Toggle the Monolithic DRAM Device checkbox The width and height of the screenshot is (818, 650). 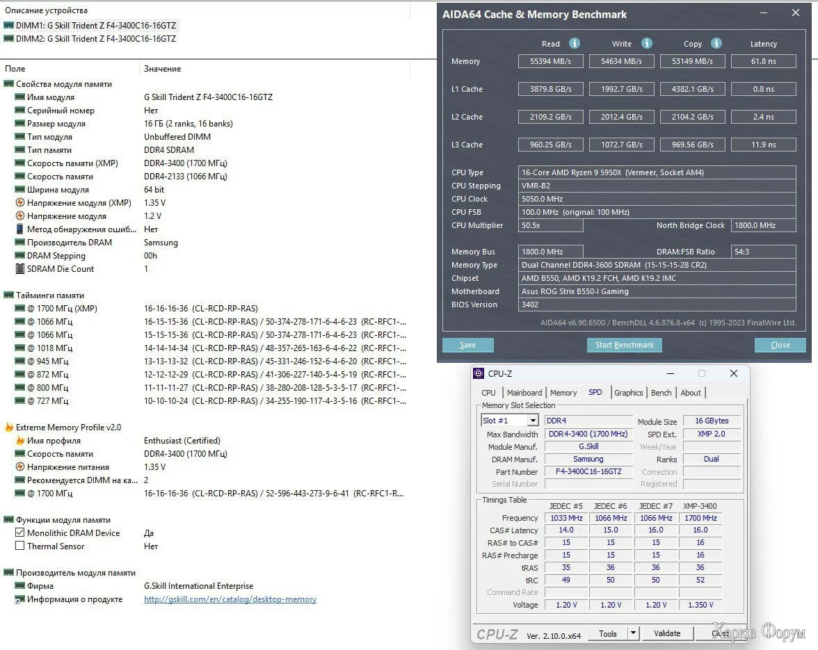[x=19, y=533]
